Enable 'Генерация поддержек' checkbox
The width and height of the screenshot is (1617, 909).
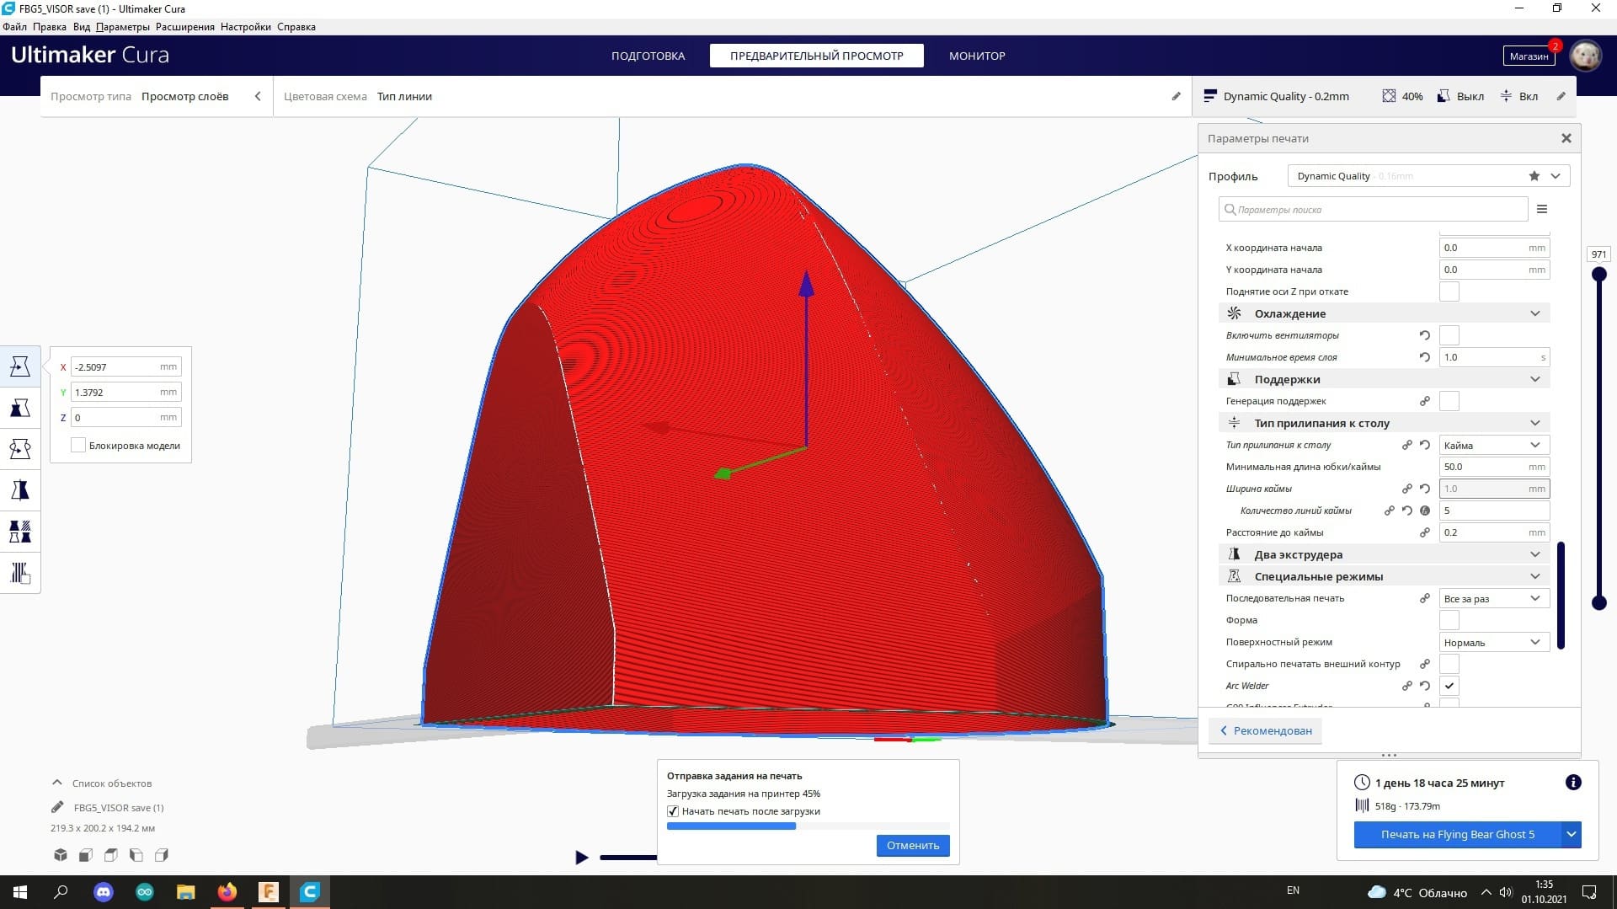pos(1449,401)
